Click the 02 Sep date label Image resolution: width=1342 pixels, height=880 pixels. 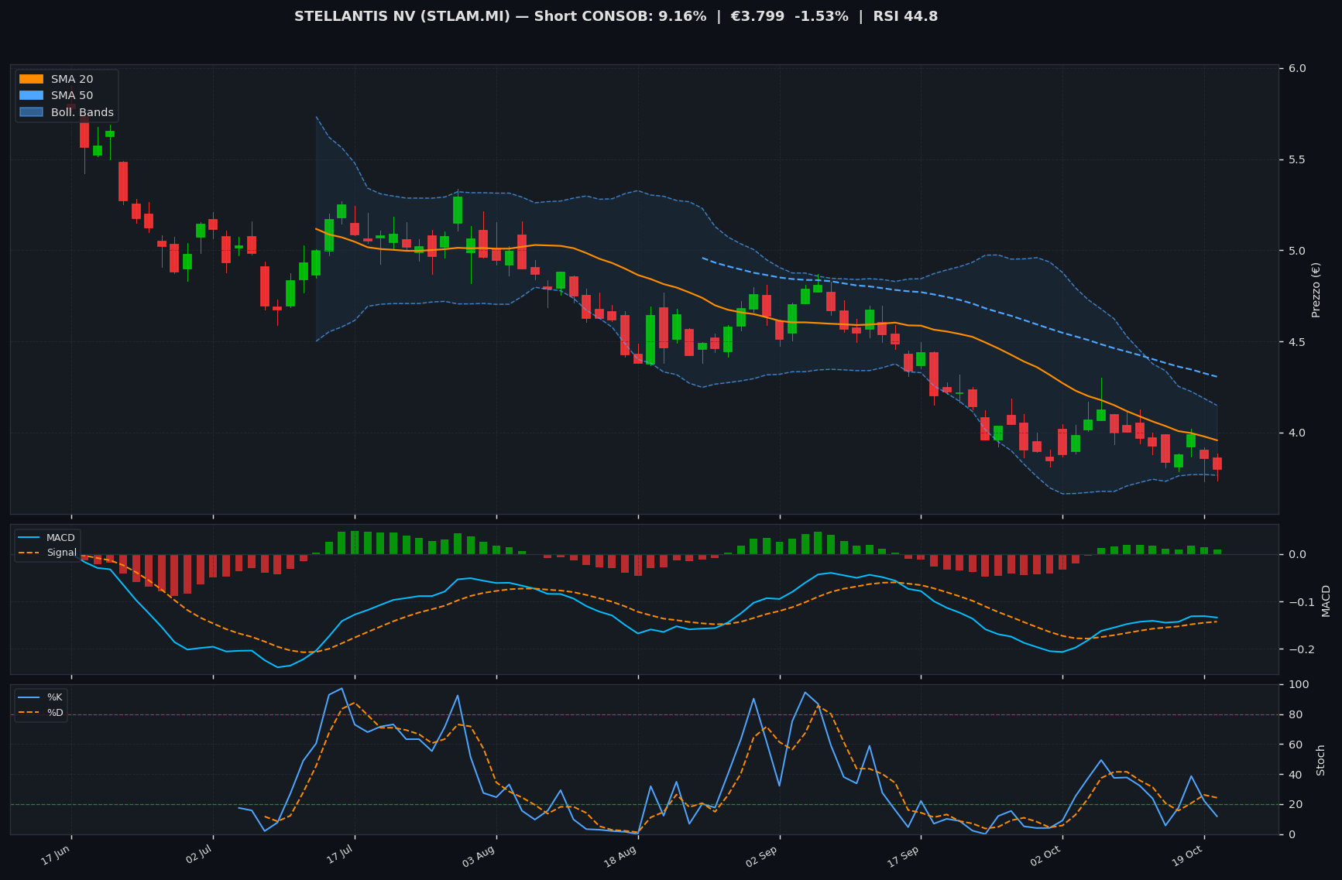[x=762, y=856]
